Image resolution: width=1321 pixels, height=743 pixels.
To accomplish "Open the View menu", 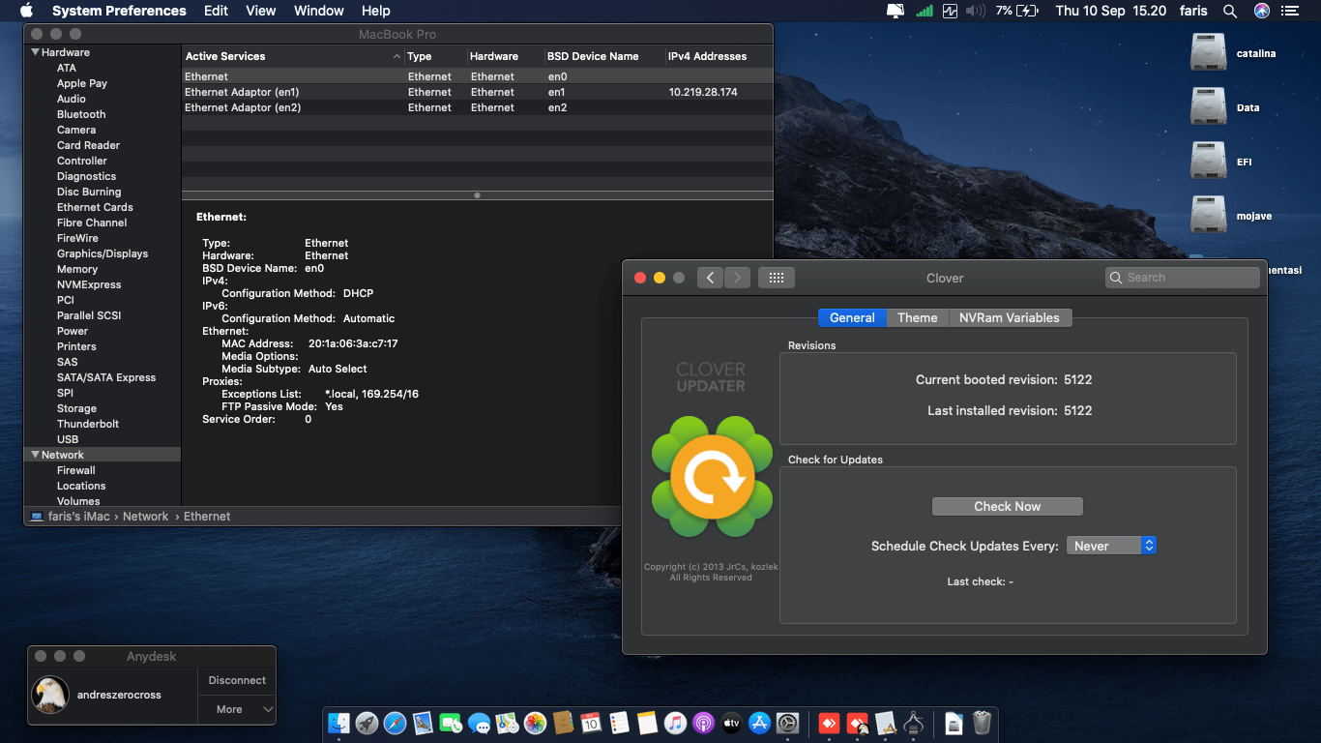I will pos(261,11).
